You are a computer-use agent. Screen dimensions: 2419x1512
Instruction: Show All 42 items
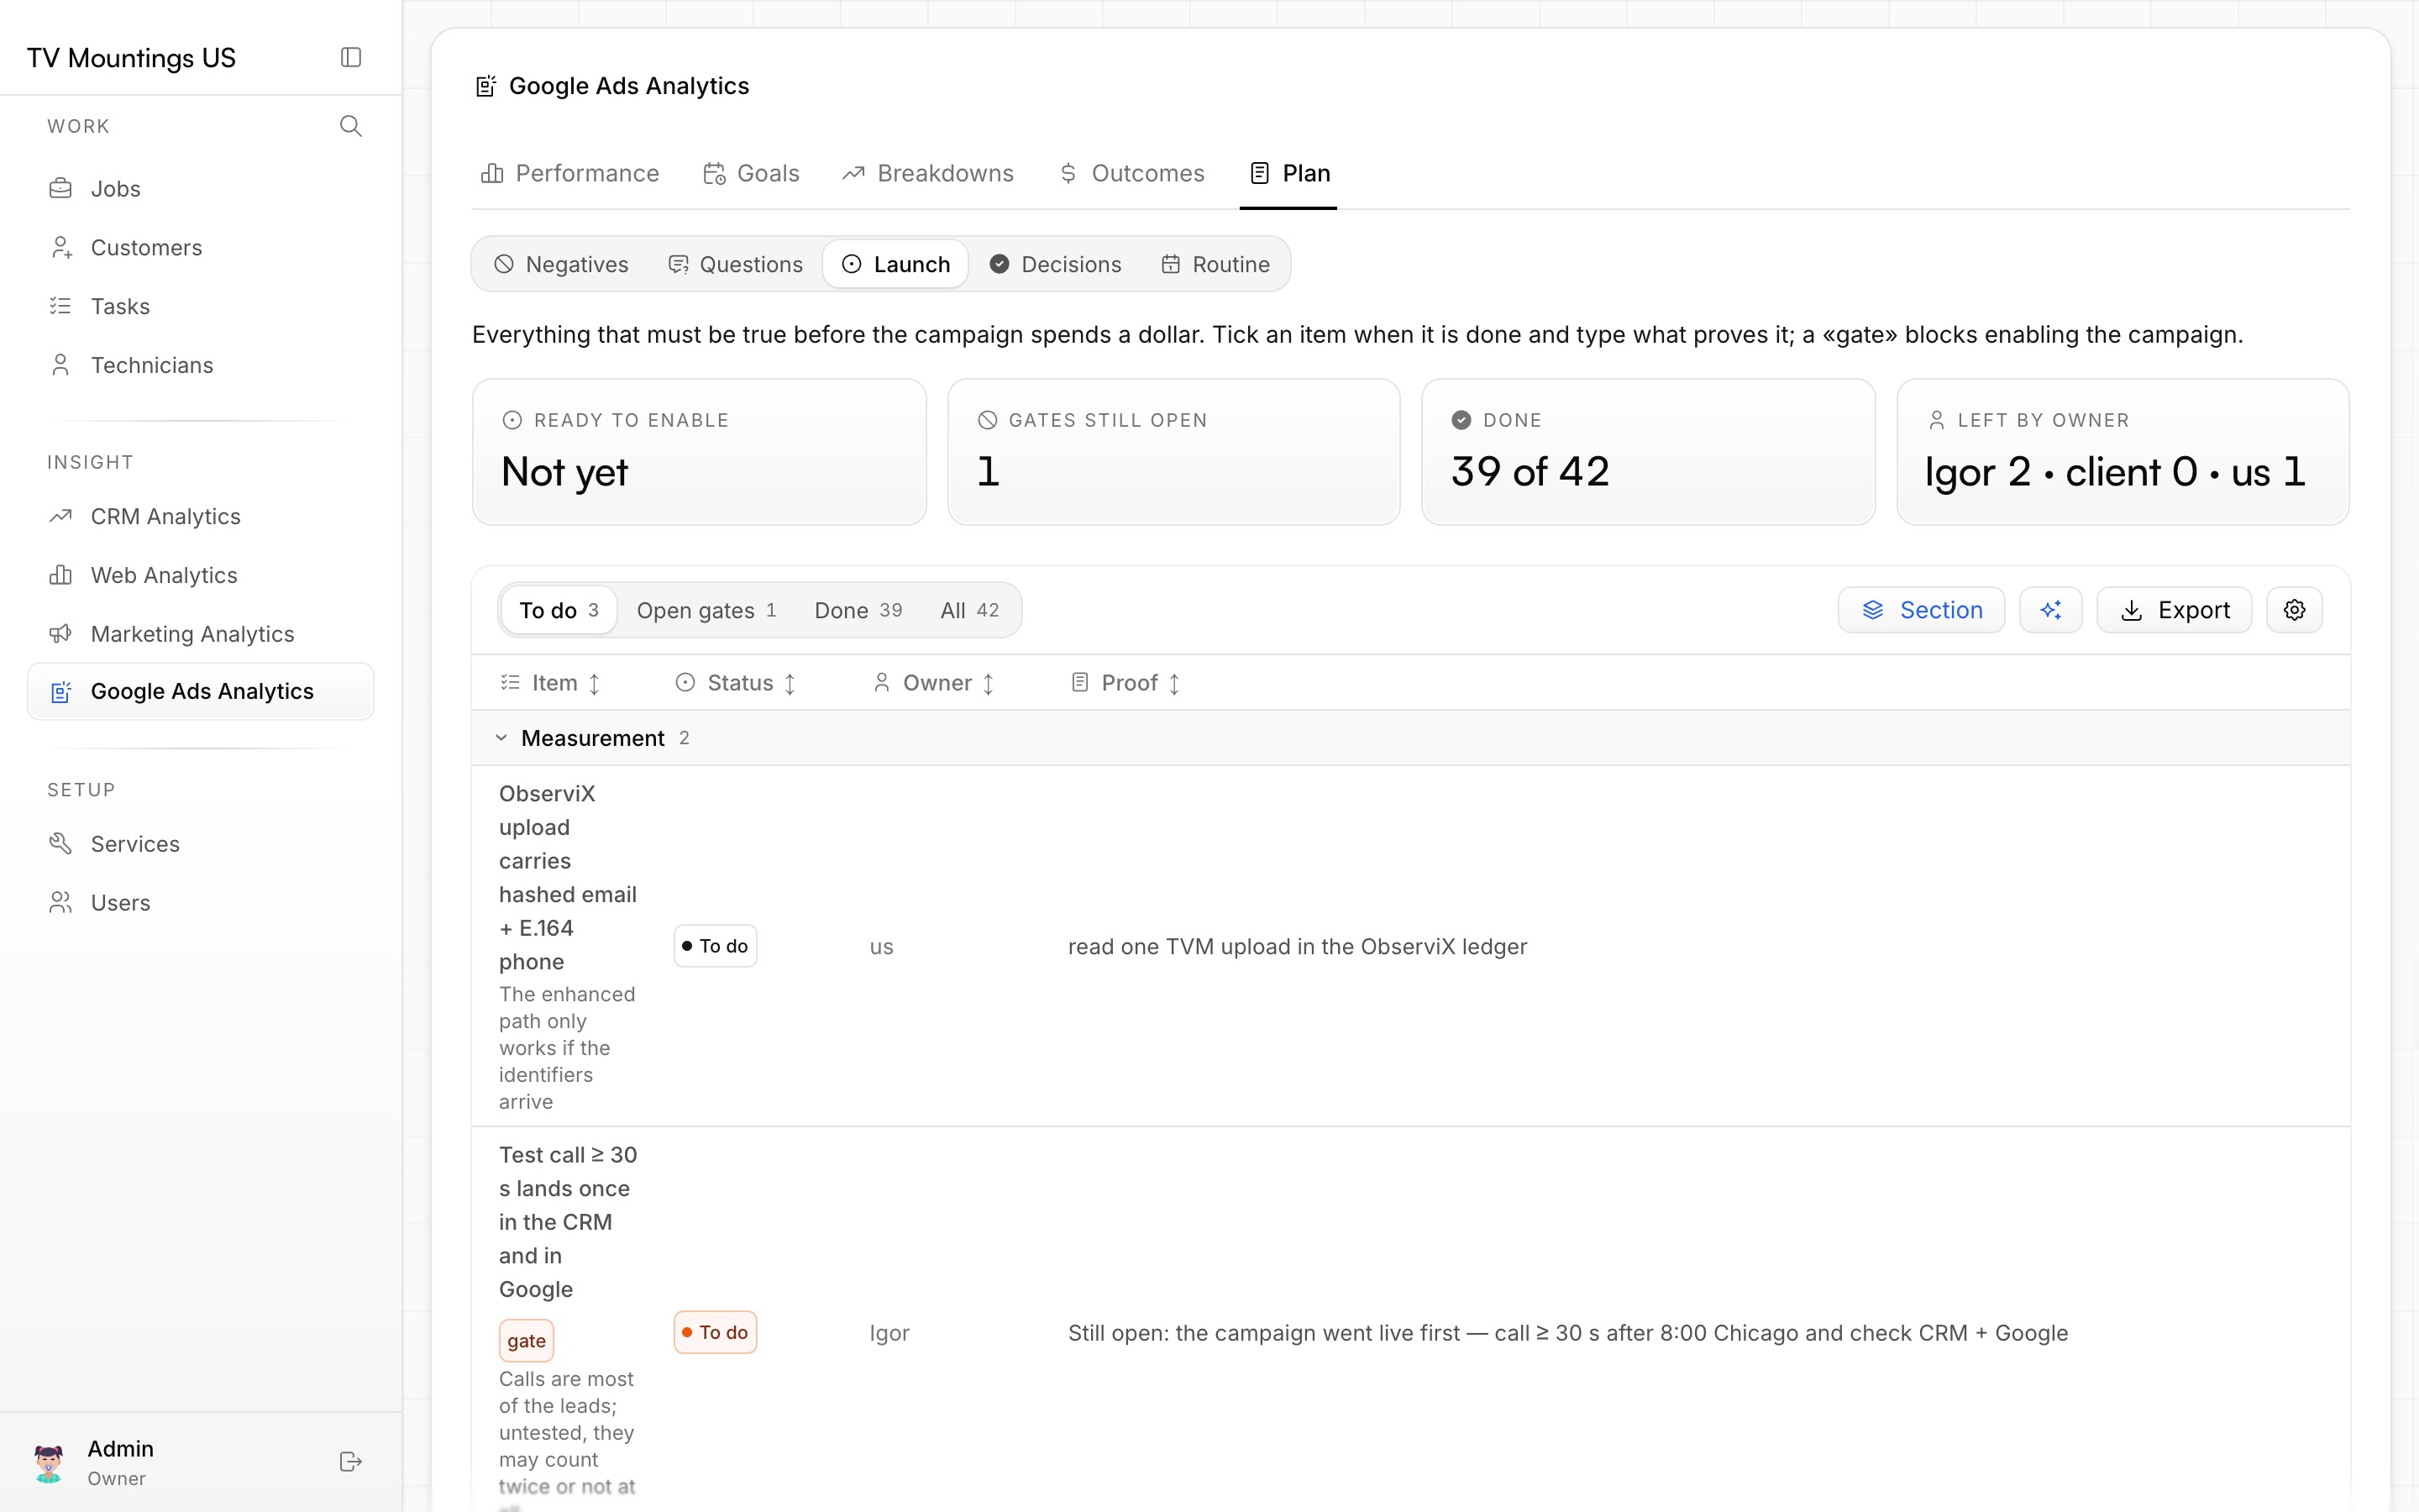[968, 611]
